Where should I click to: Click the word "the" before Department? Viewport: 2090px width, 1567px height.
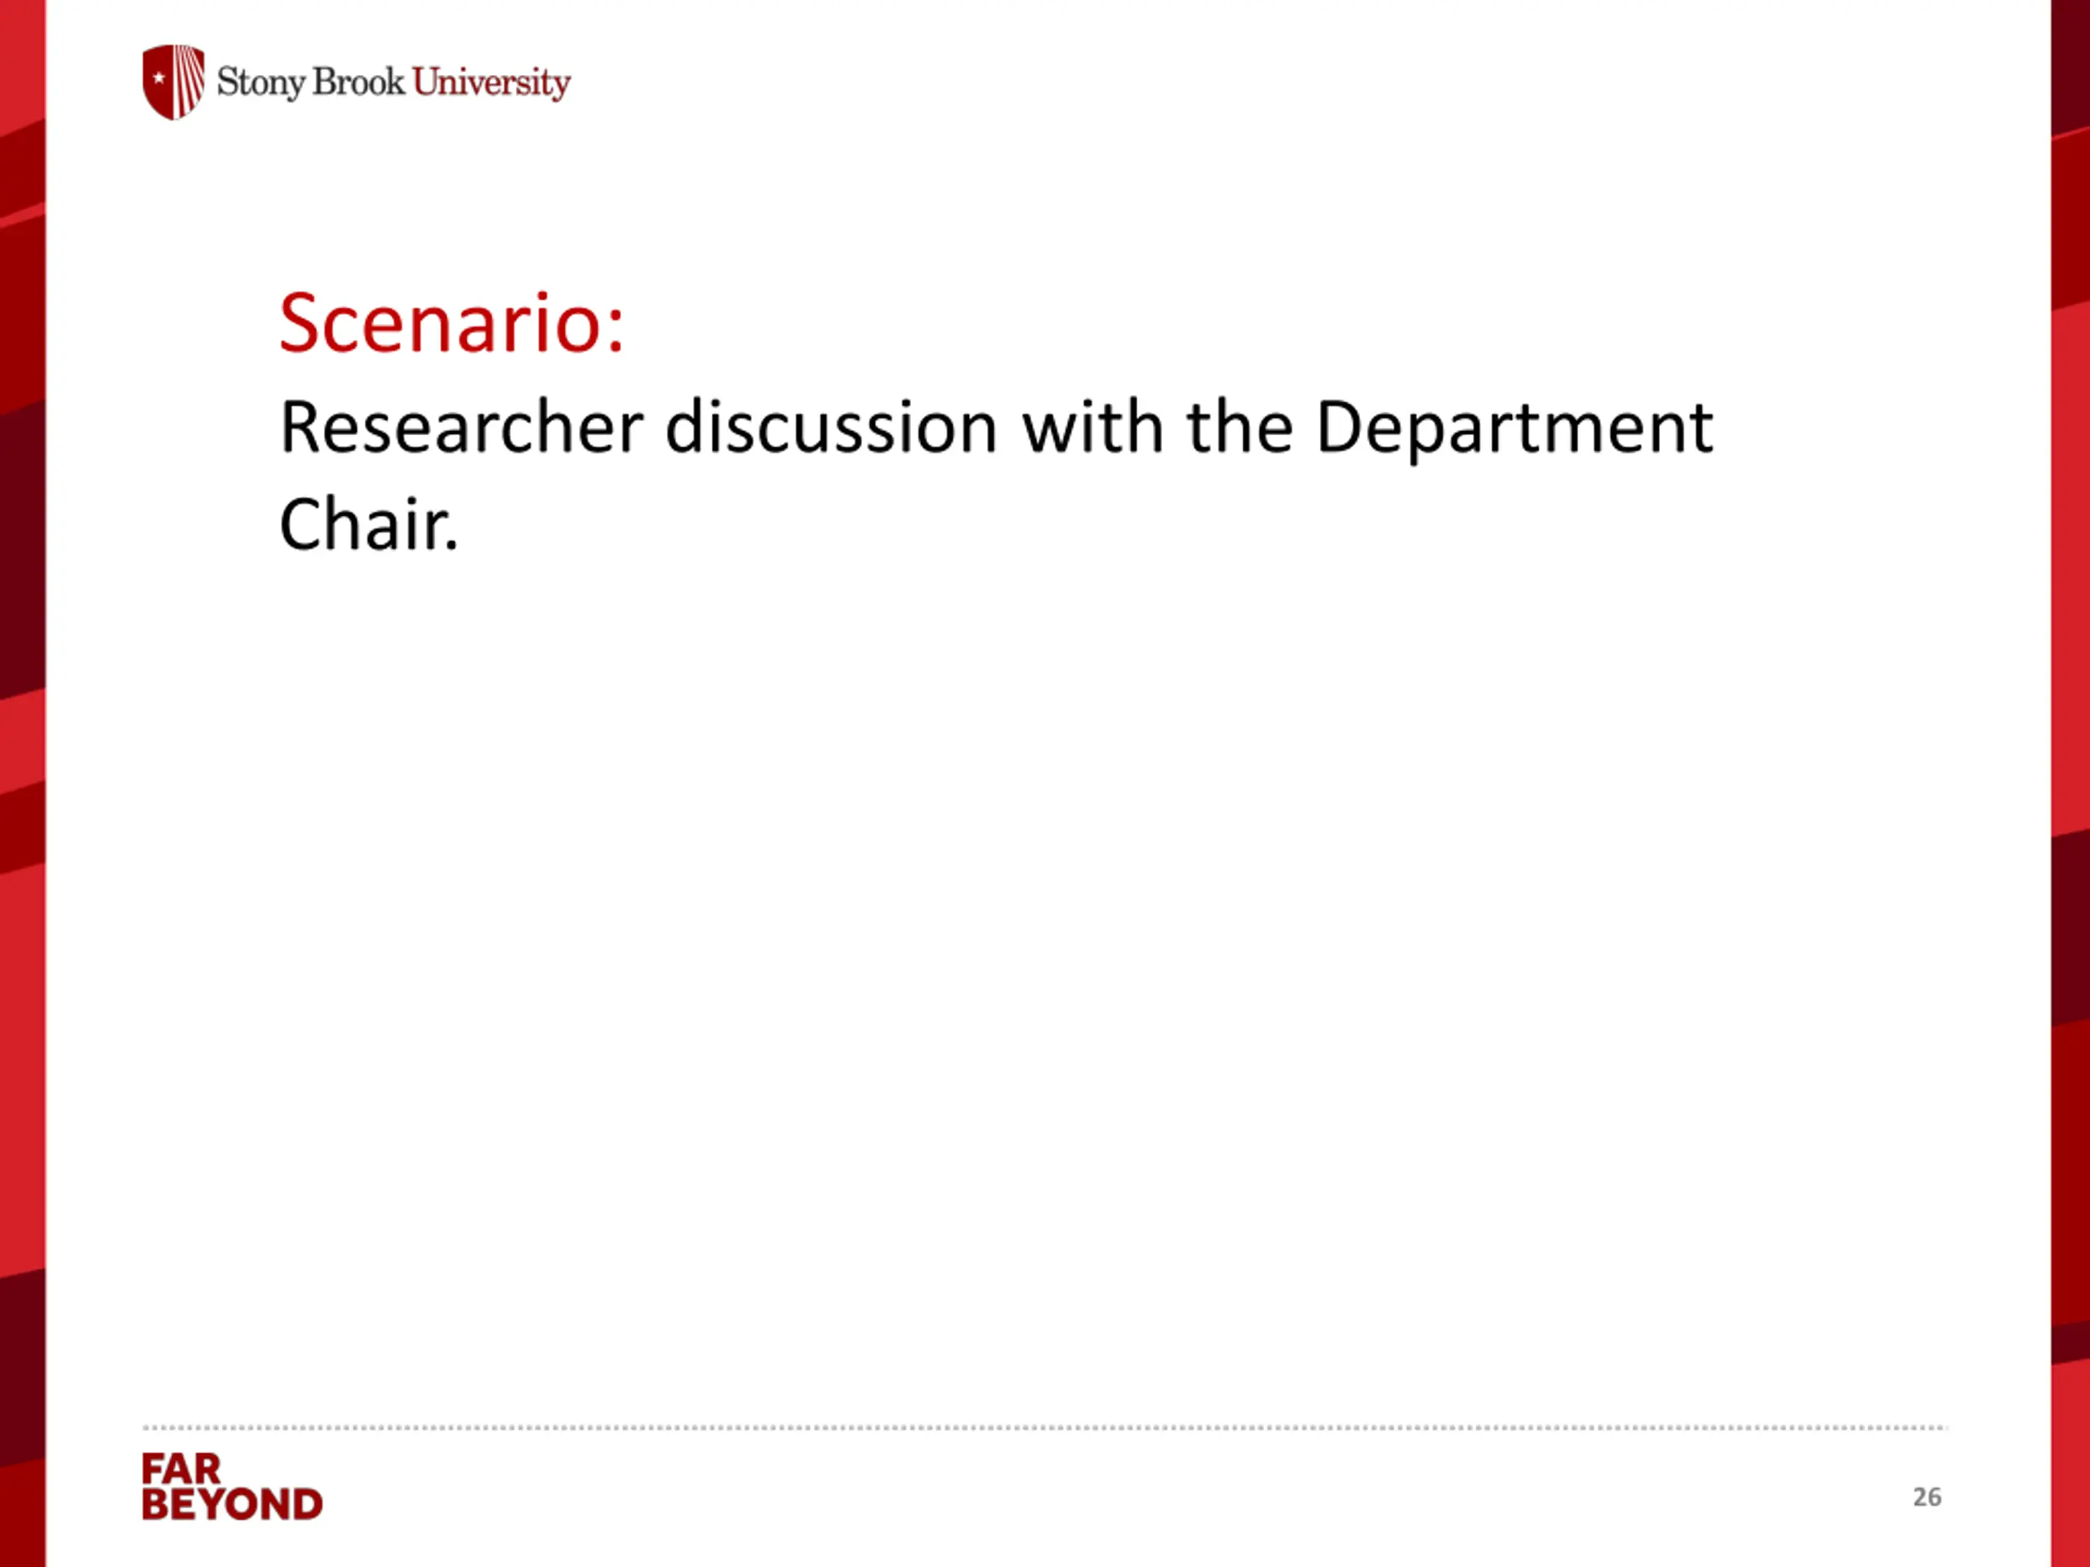tap(1238, 428)
